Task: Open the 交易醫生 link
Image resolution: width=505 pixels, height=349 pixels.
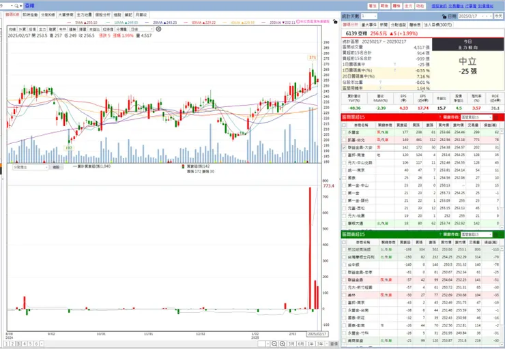Action: [456, 5]
